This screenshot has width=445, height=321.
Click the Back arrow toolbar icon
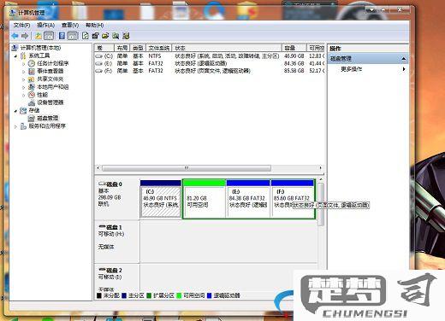pos(15,36)
